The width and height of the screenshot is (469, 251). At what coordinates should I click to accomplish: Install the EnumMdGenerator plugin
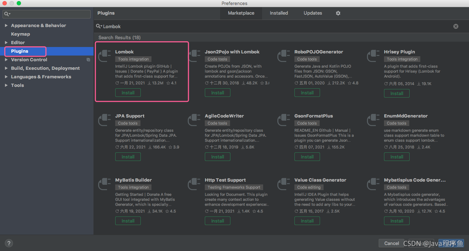(397, 157)
